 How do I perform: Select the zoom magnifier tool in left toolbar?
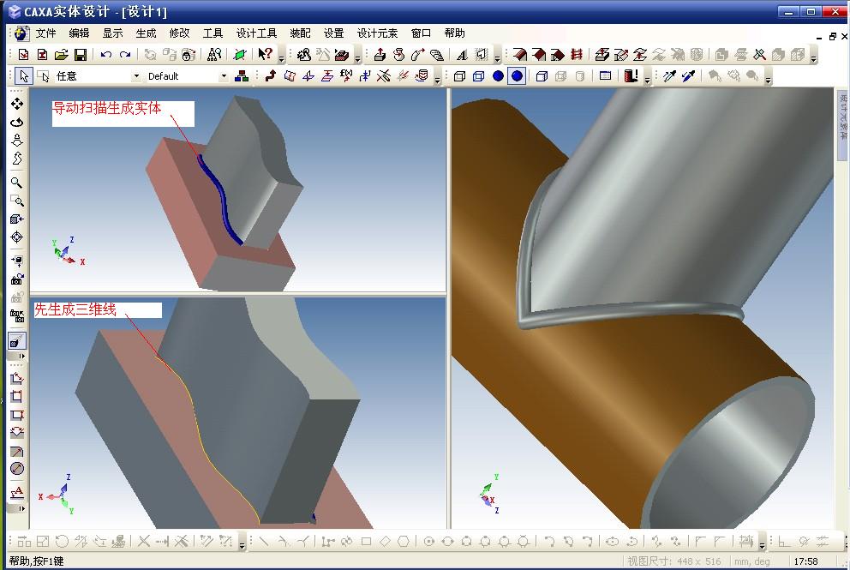coord(17,183)
